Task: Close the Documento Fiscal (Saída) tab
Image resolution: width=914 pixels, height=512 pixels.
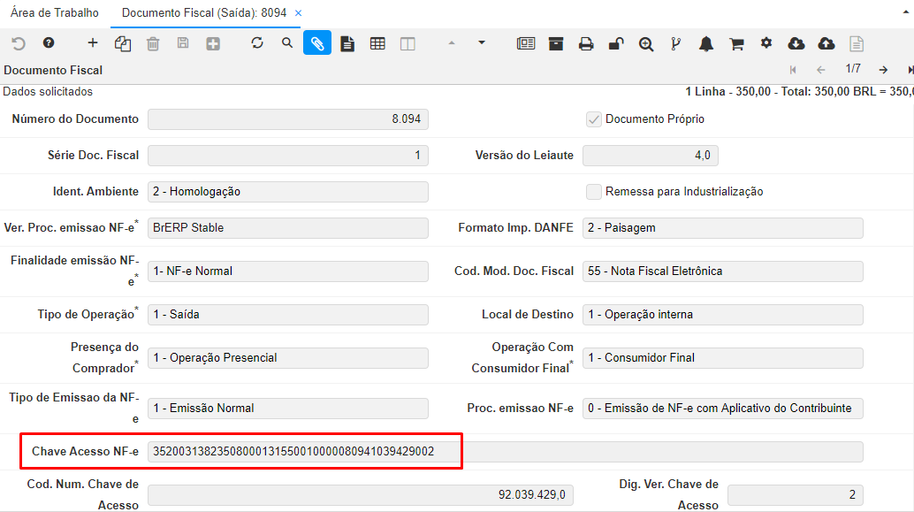Action: [298, 13]
